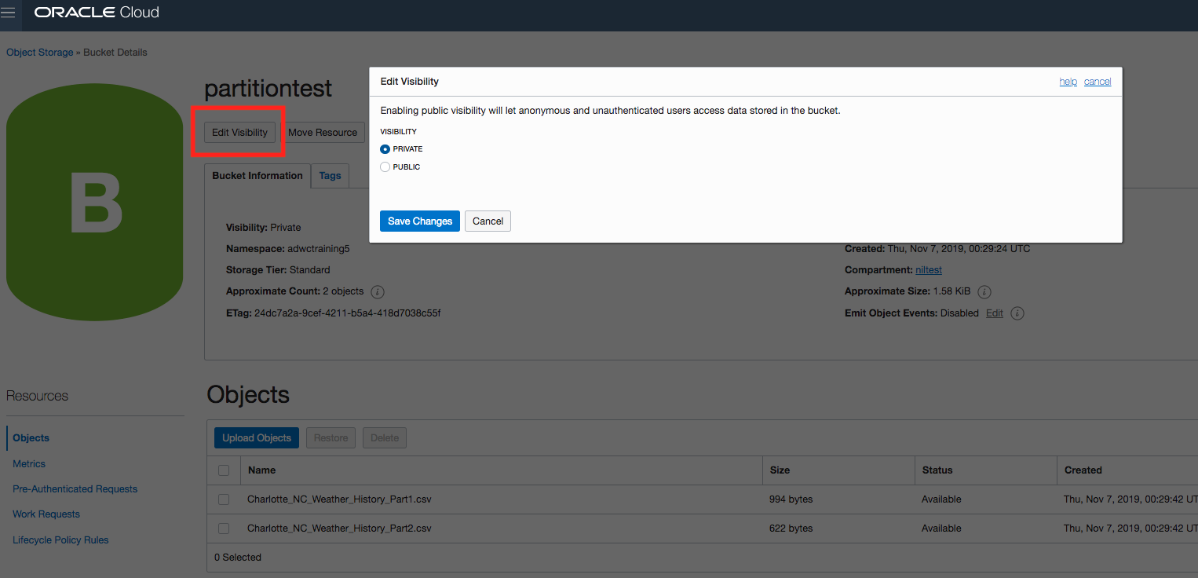Switch to the Tags tab
Image resolution: width=1198 pixels, height=578 pixels.
330,176
